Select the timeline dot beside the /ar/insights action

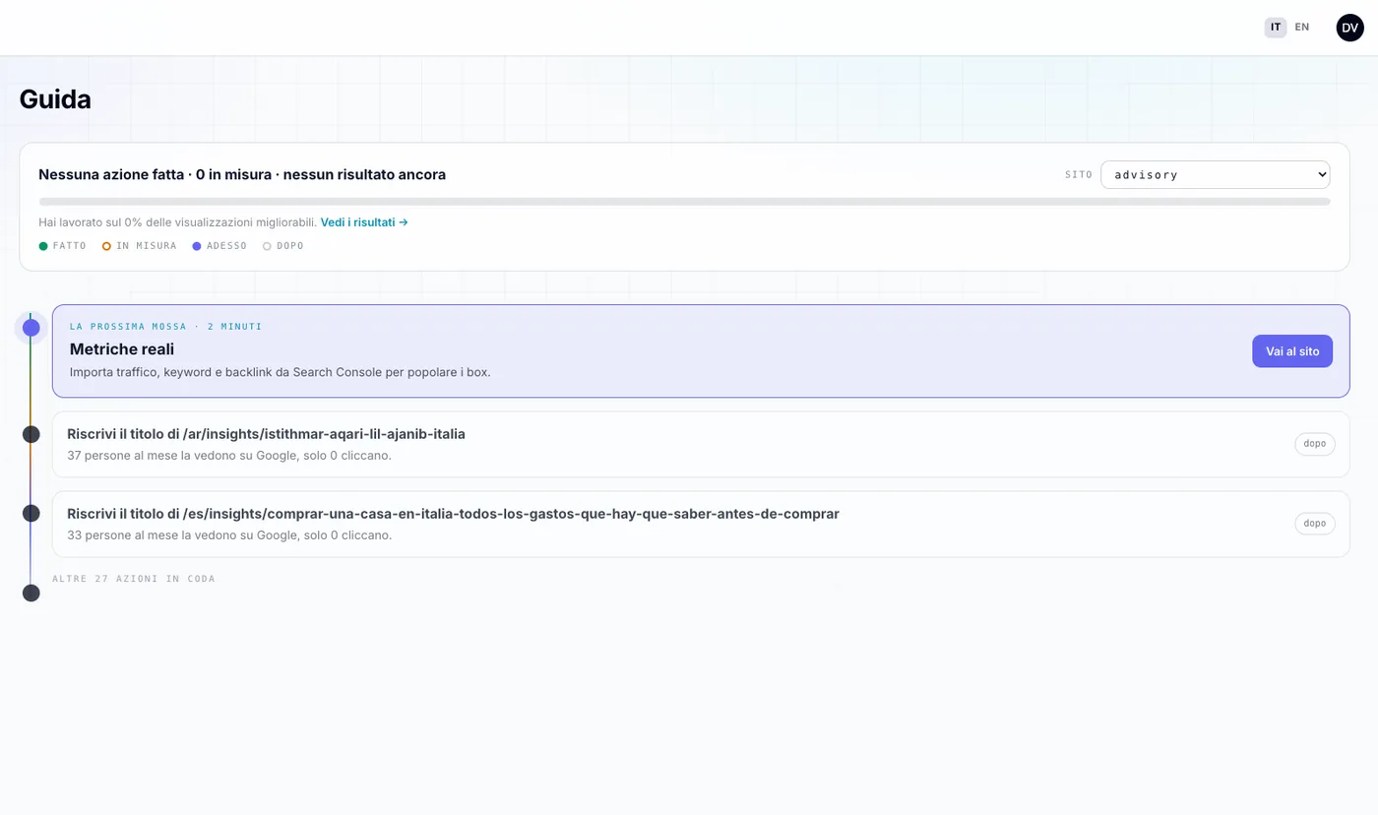pyautogui.click(x=31, y=434)
